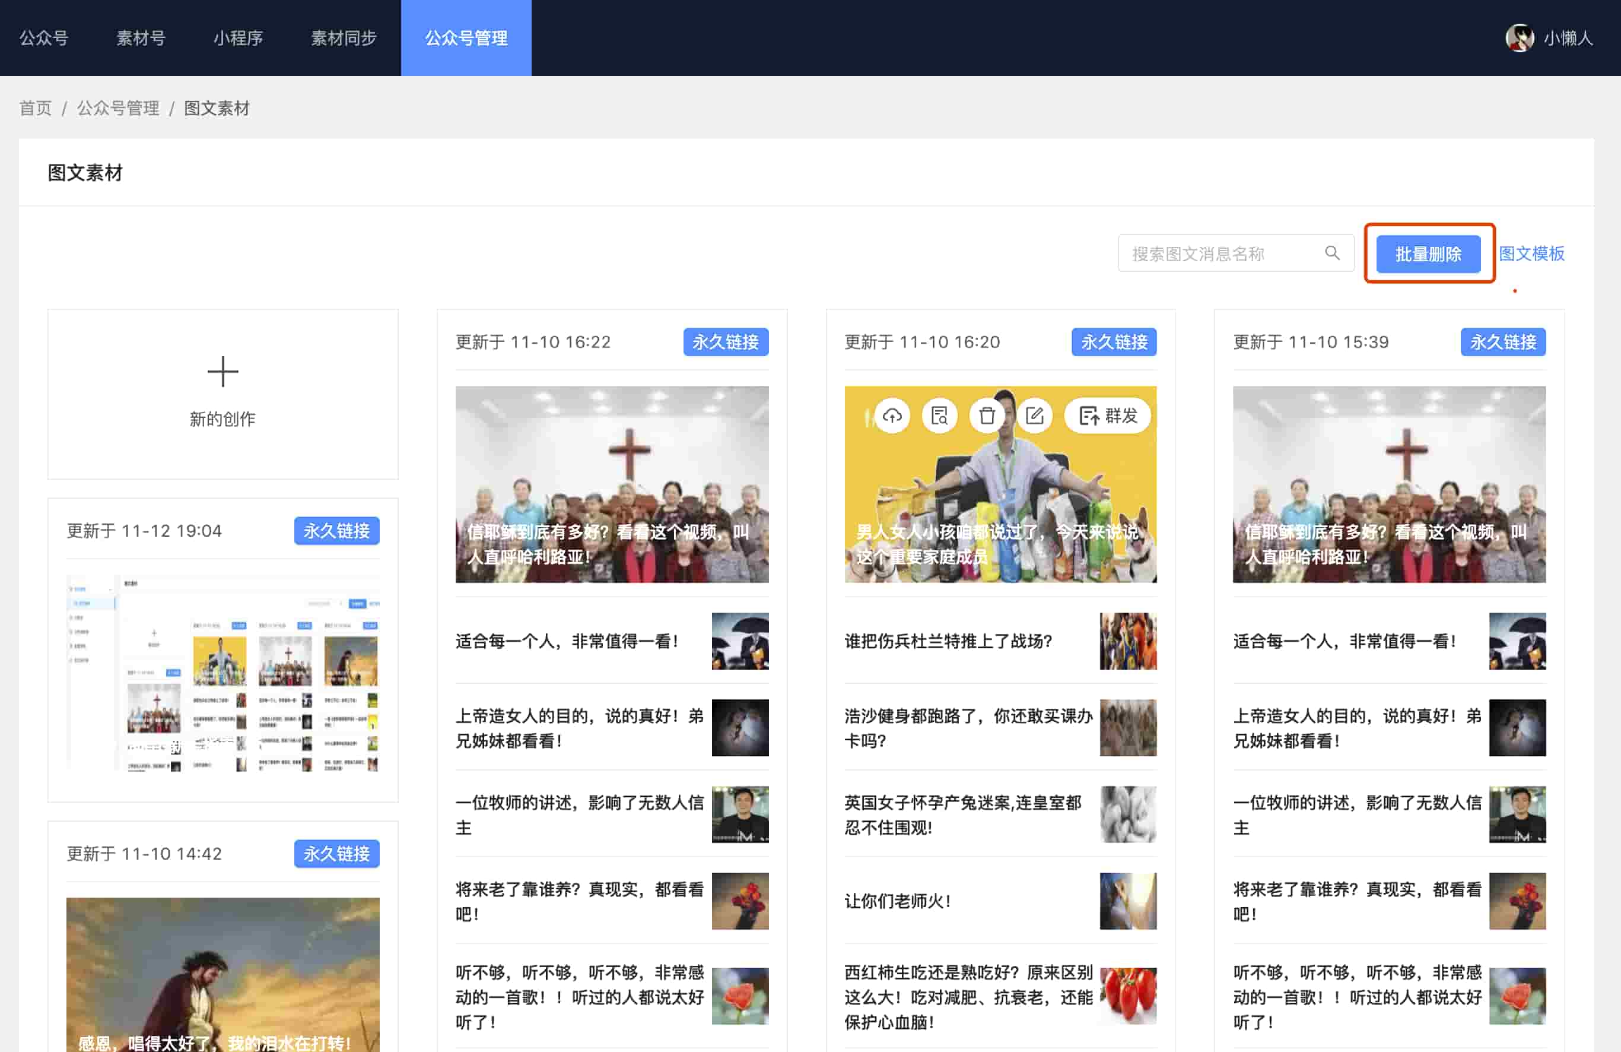The image size is (1621, 1052).
Task: Open 将来老了靠谁养 article in 16:22 card
Action: click(580, 901)
